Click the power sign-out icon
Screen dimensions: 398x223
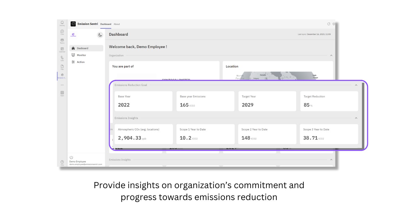(71, 157)
